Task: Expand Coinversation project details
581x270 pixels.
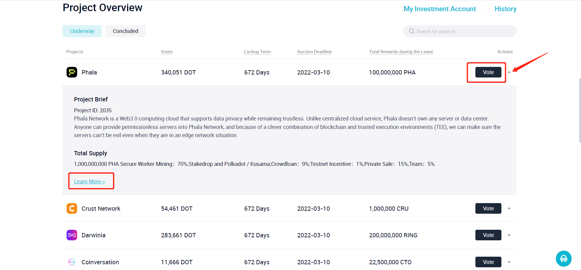Action: click(x=509, y=262)
